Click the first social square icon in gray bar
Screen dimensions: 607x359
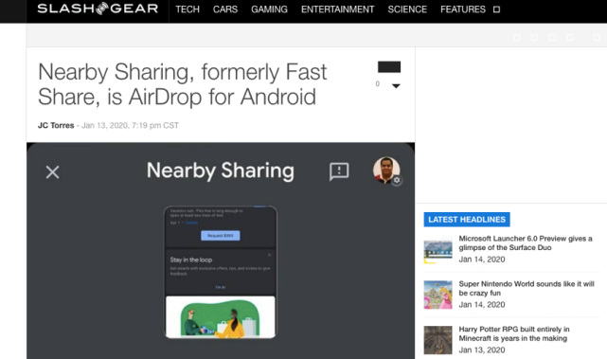(x=517, y=37)
